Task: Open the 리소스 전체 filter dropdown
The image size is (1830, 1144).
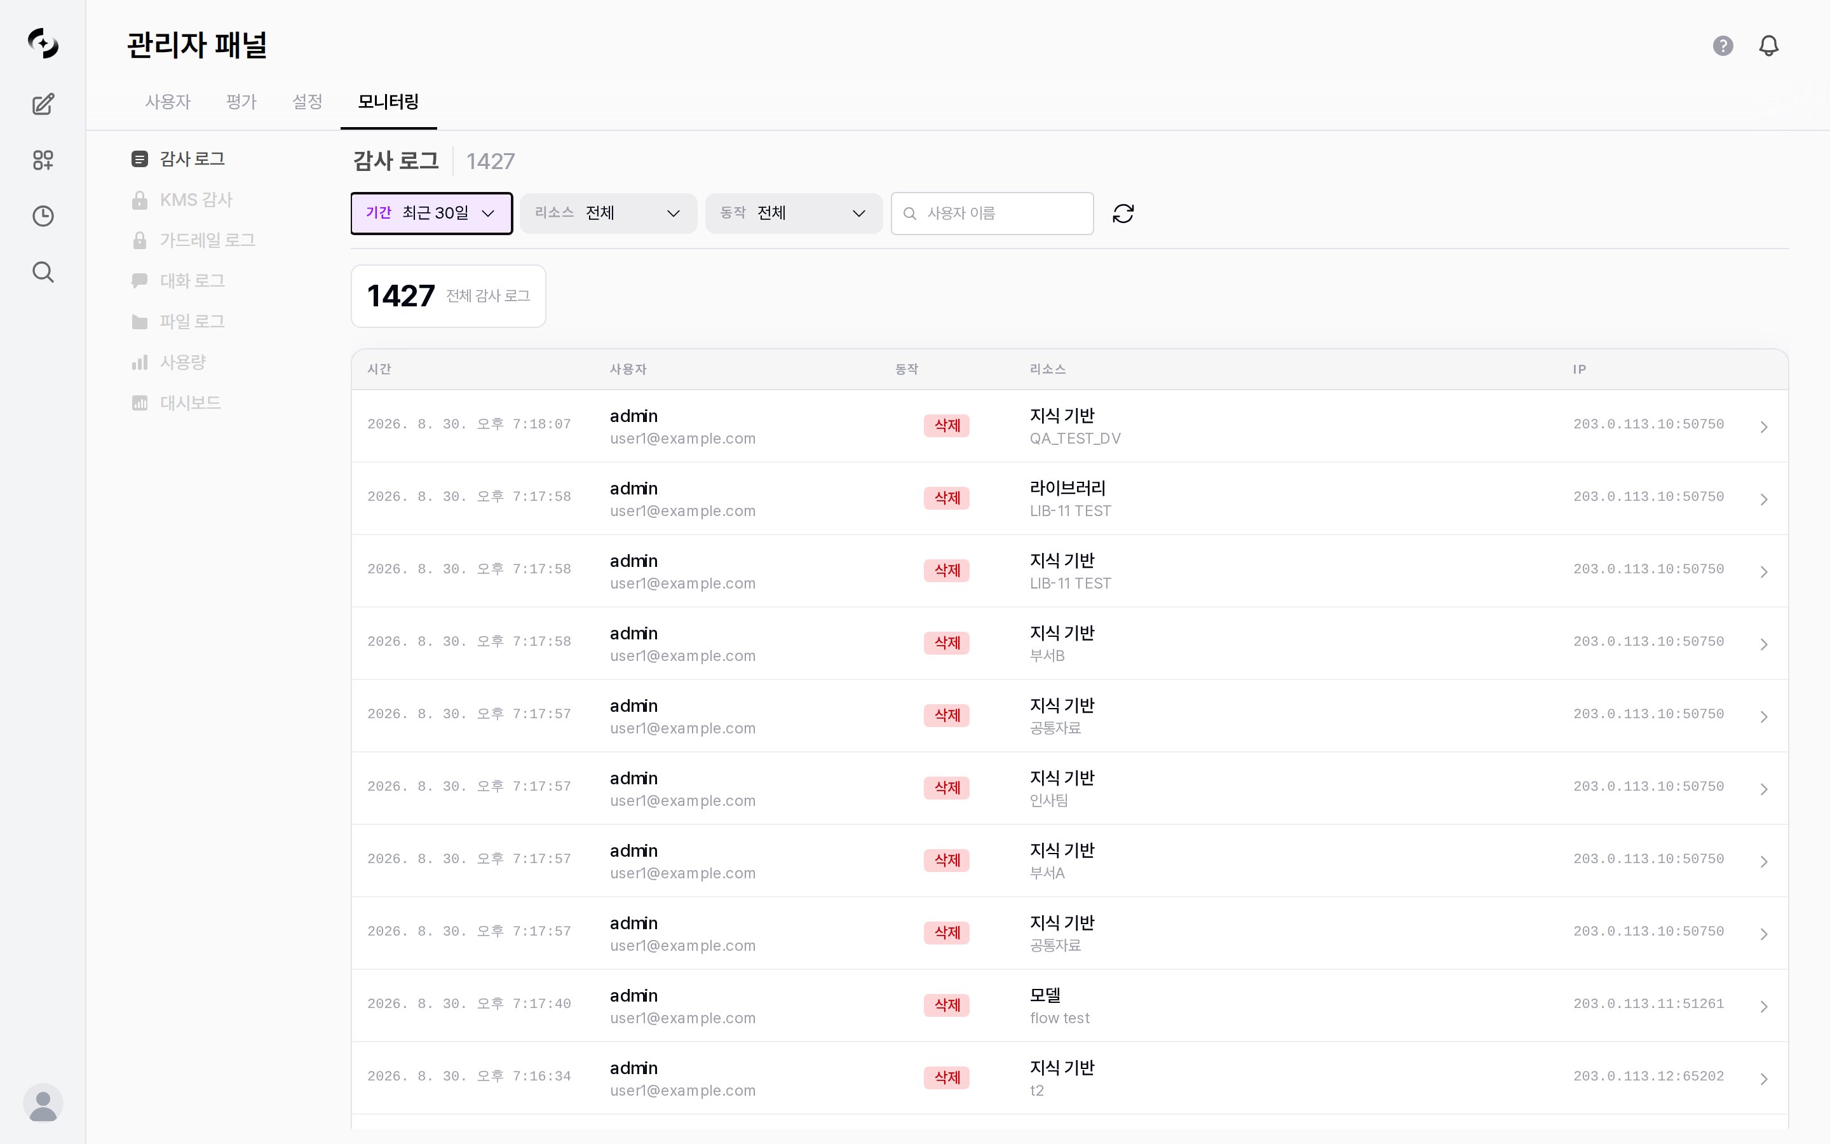Action: [608, 214]
